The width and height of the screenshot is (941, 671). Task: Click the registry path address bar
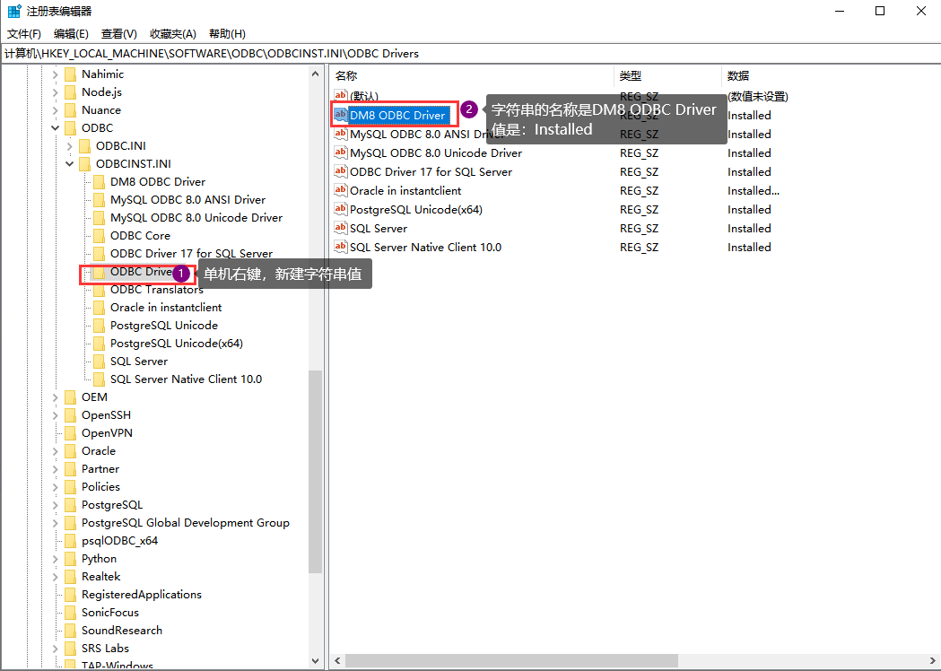(470, 54)
